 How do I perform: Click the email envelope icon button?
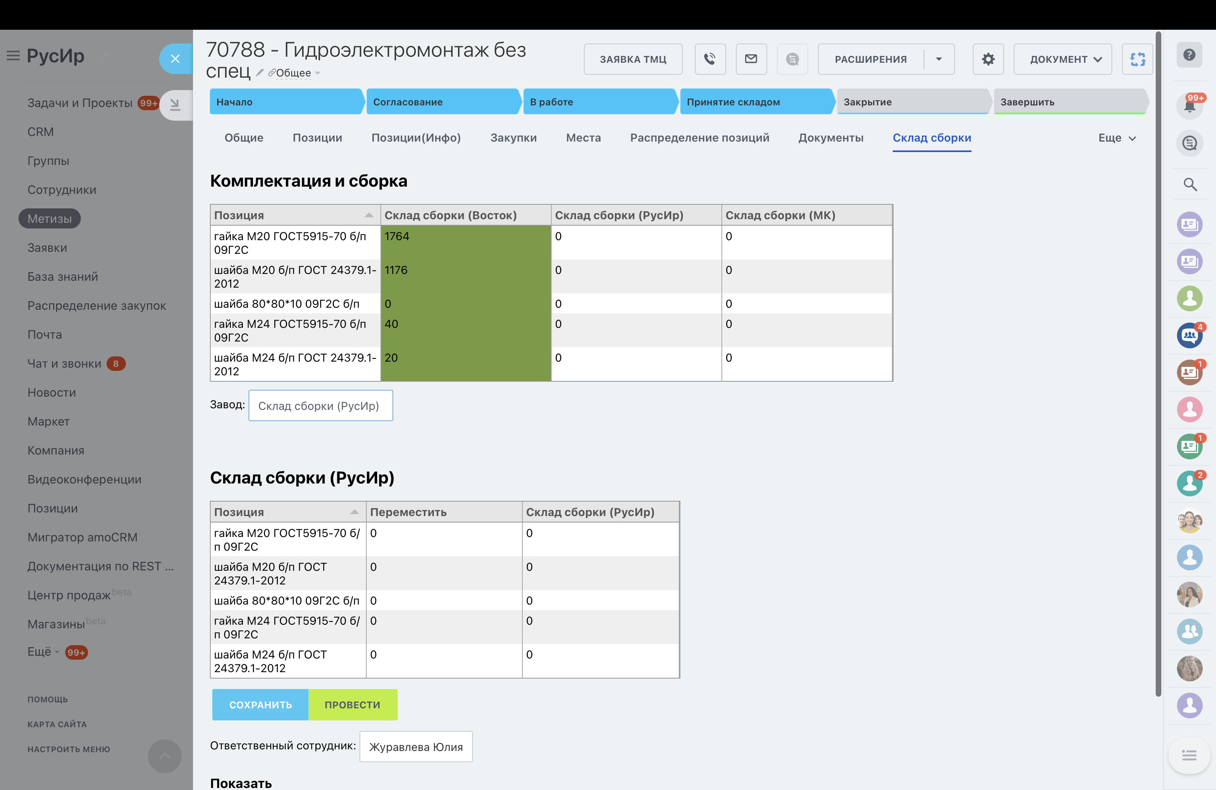pyautogui.click(x=750, y=59)
